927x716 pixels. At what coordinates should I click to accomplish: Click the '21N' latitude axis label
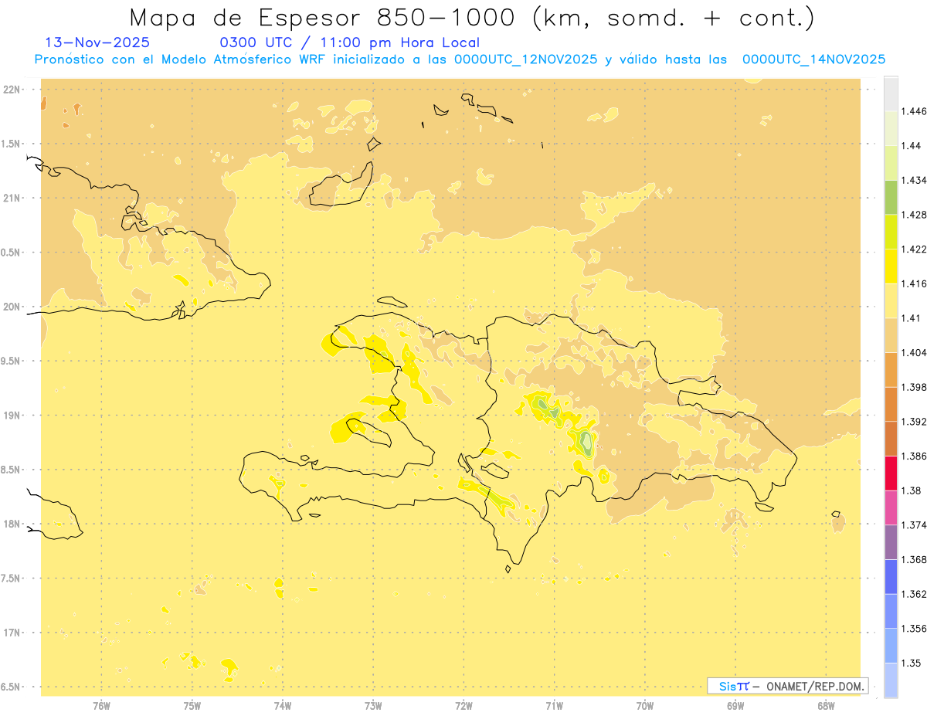click(x=12, y=198)
